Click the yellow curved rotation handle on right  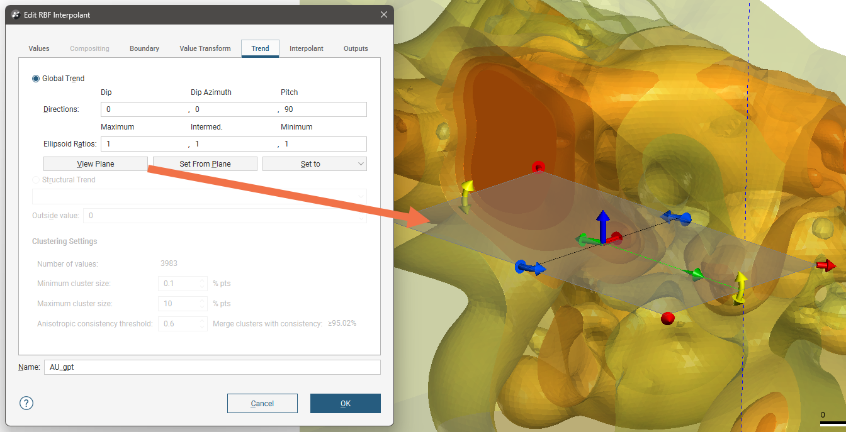[740, 287]
